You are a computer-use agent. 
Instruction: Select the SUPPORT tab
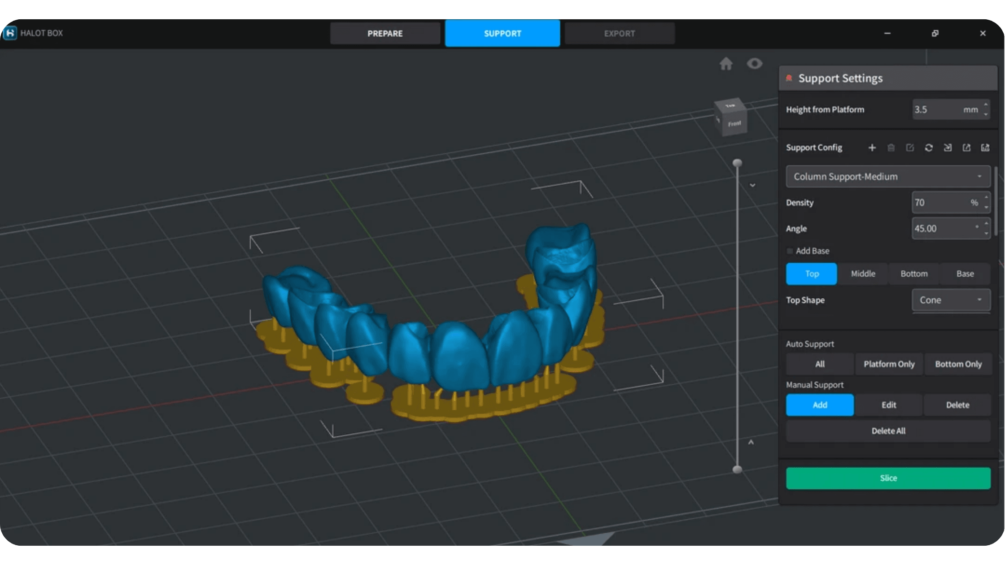tap(502, 33)
